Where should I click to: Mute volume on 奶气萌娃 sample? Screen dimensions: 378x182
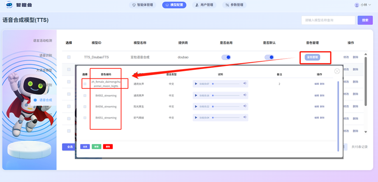coord(245,118)
